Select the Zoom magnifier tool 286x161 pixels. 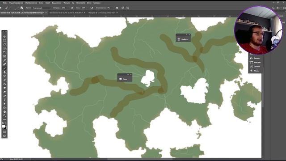4,116
